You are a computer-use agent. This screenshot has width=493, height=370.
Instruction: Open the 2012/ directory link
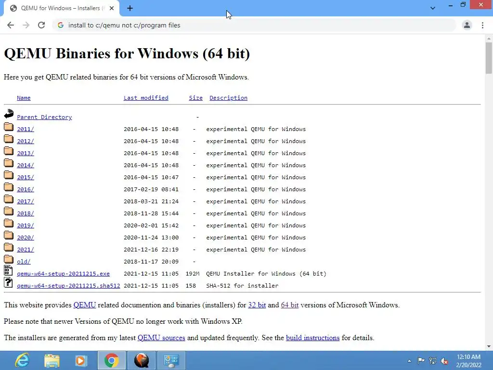(x=26, y=141)
